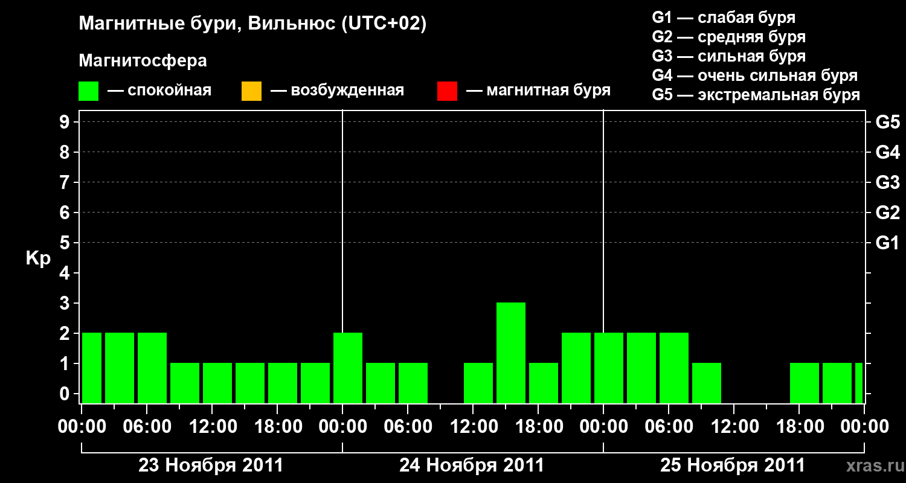The height and width of the screenshot is (483, 906).
Task: Click the 12:00 time label under 23 November
Action: [213, 427]
